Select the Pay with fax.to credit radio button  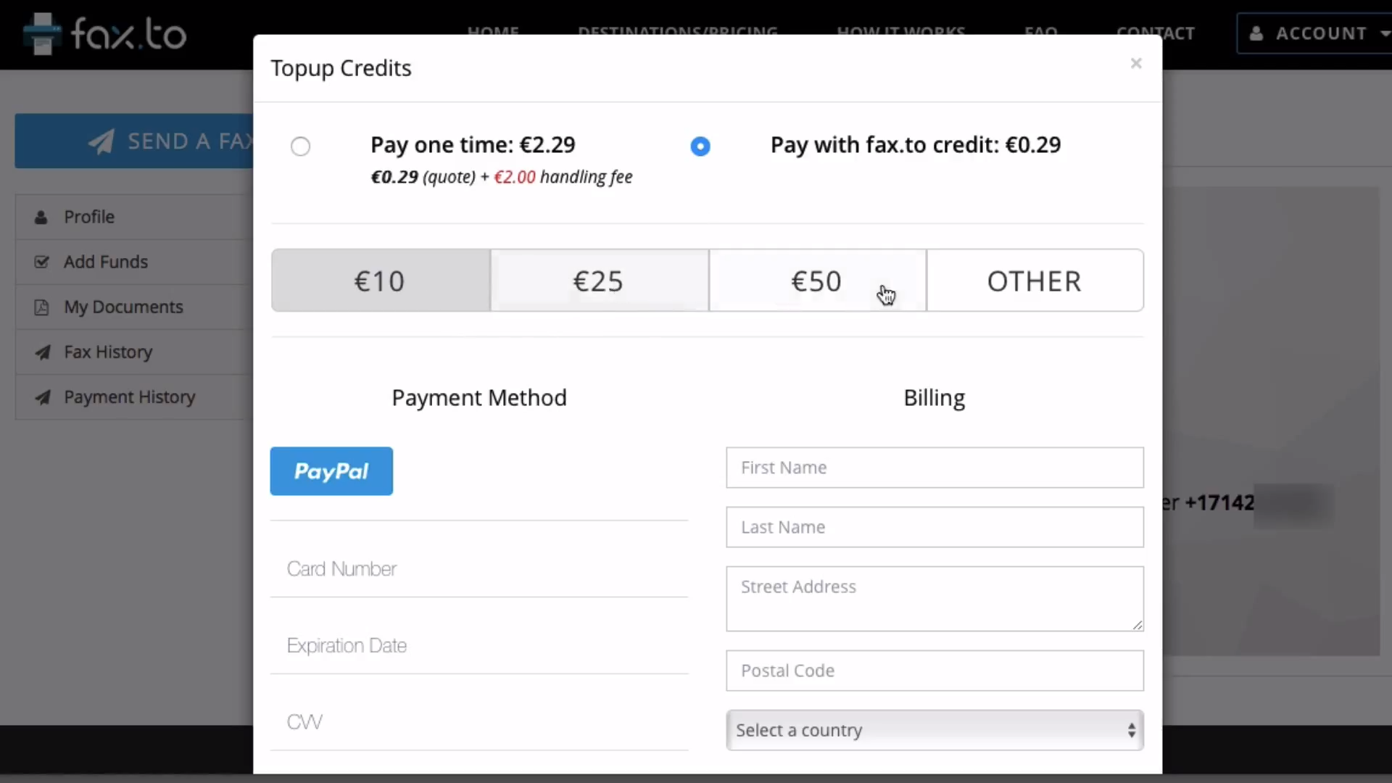700,146
